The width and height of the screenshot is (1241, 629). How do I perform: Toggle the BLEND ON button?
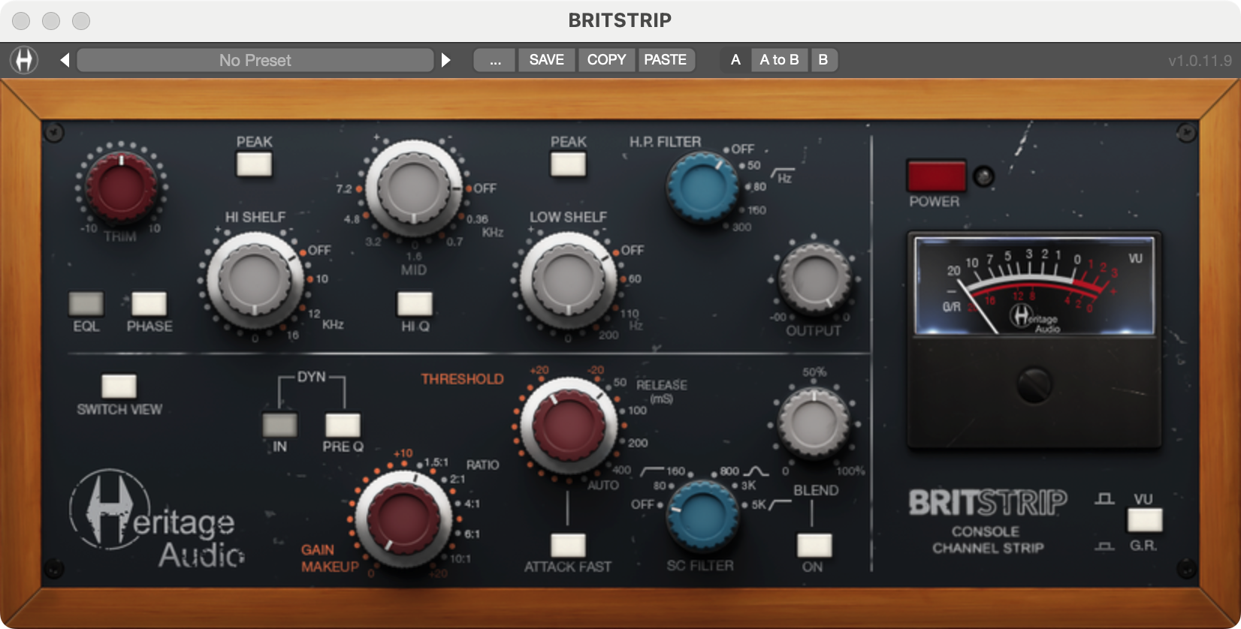pos(814,546)
